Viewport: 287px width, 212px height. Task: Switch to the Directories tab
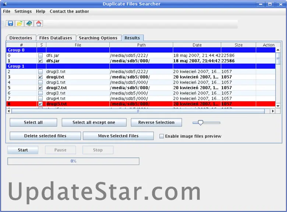[x=21, y=38]
